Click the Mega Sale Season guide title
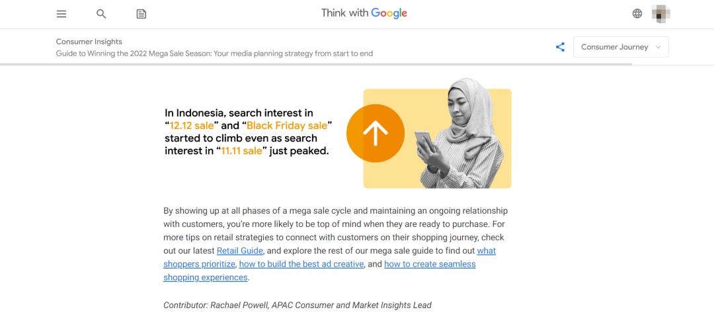This screenshot has height=326, width=714. click(x=214, y=54)
